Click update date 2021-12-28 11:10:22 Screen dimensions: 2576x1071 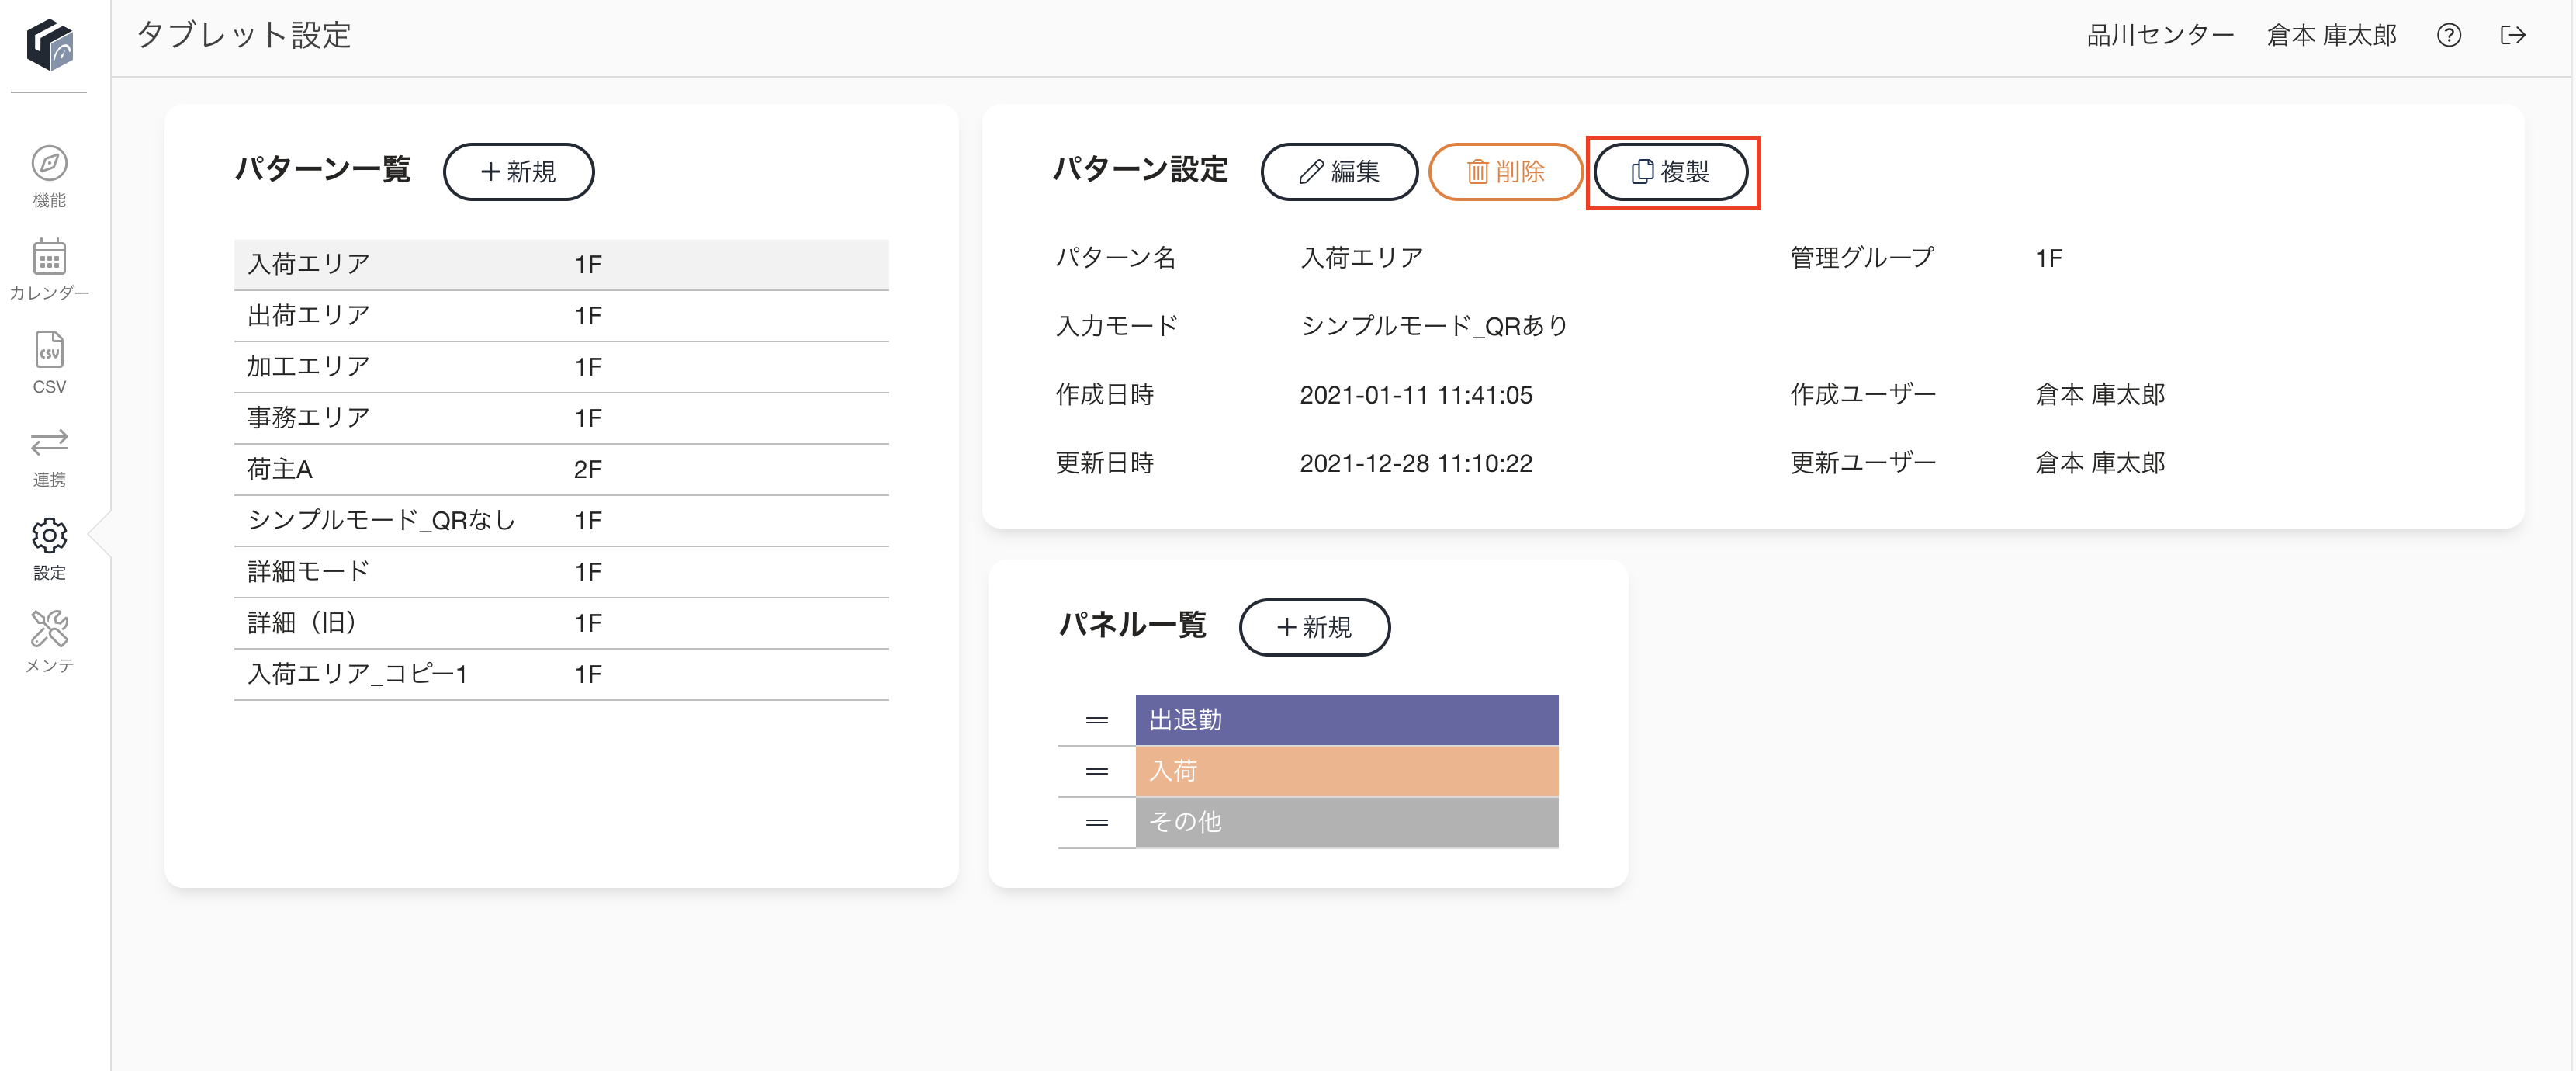click(x=1416, y=463)
